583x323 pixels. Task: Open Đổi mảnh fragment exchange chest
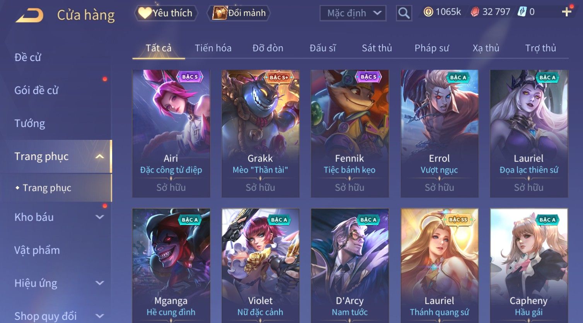[x=239, y=13]
